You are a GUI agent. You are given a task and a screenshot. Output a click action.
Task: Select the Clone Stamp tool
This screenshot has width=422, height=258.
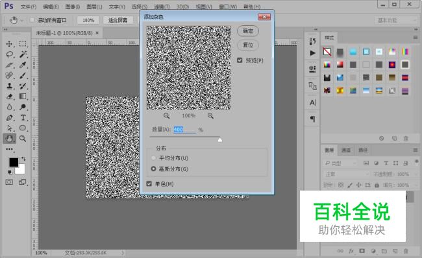coord(10,86)
